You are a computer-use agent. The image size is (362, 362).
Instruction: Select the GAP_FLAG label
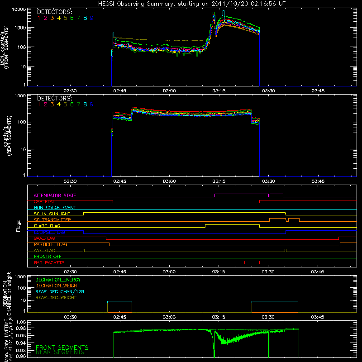tap(44, 201)
